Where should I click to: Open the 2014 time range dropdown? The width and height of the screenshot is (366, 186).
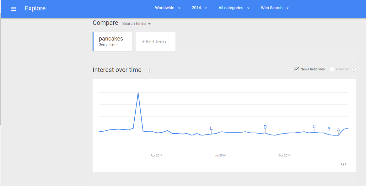[199, 8]
